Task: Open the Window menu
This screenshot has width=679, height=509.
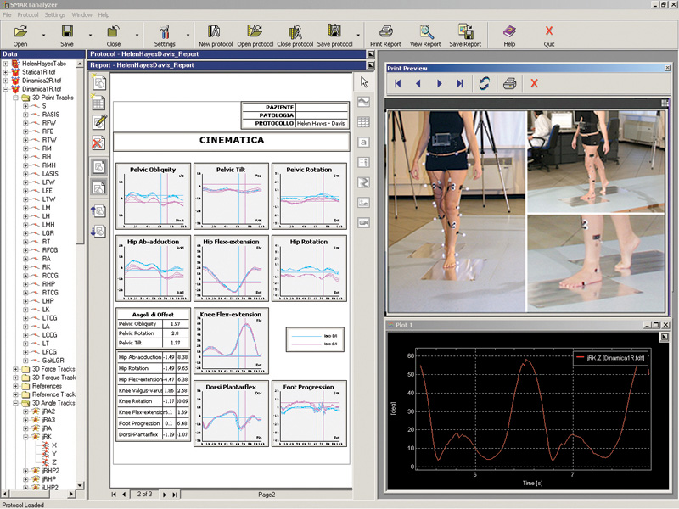Action: pos(82,15)
